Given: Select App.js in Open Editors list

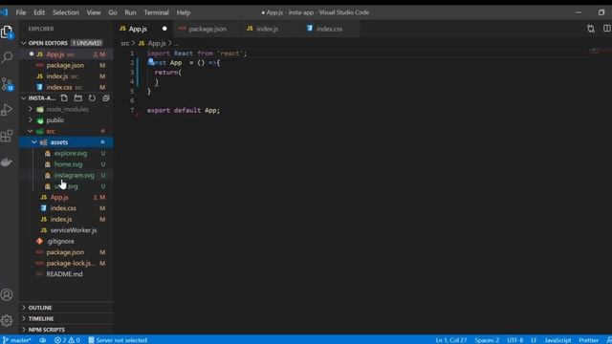Looking at the screenshot, I should pos(66,54).
